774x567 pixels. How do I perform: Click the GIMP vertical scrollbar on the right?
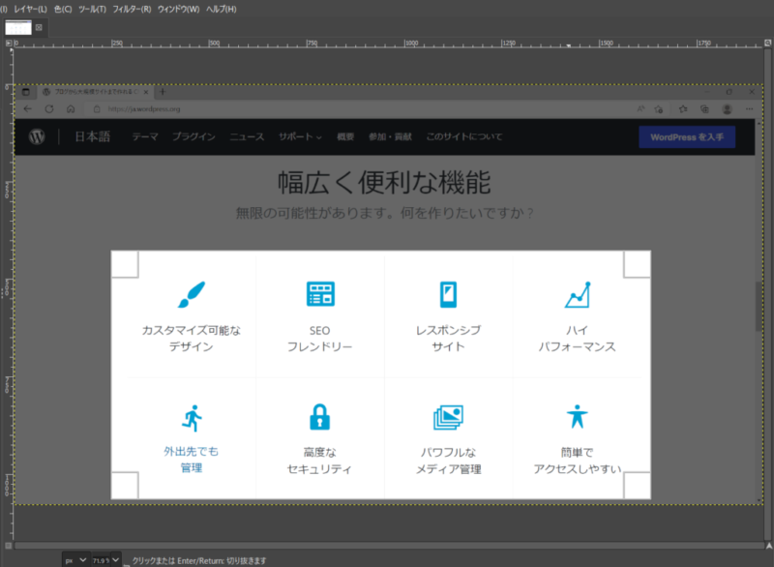[768, 294]
